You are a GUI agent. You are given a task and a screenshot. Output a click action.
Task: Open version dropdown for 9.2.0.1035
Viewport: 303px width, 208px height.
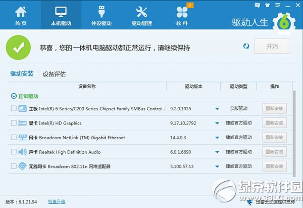point(217,109)
